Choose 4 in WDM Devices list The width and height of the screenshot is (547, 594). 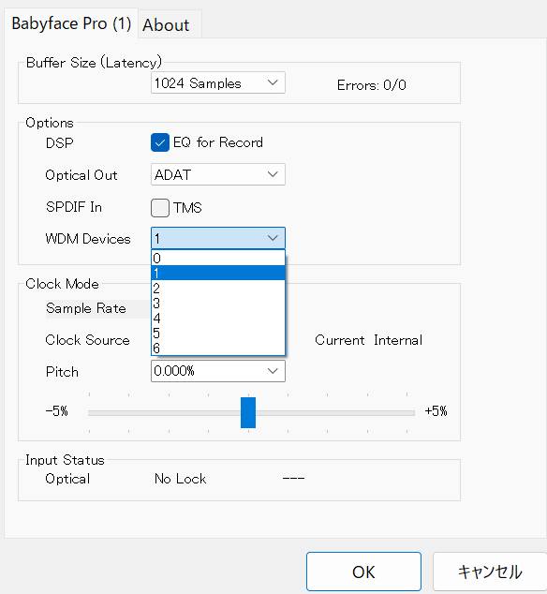pos(218,318)
